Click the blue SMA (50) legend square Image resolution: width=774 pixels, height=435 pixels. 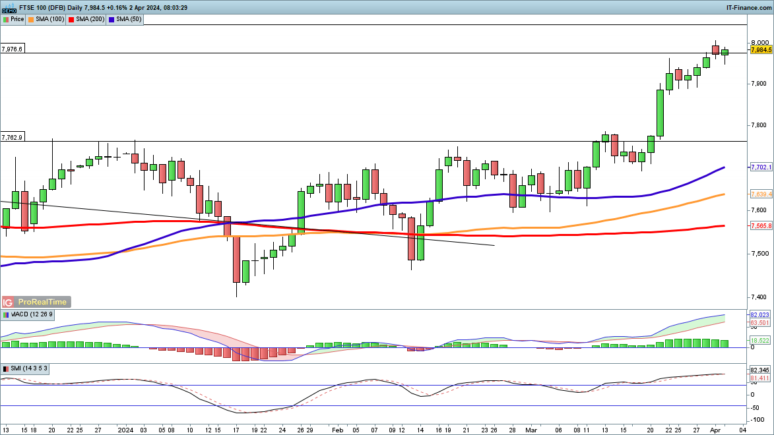113,19
